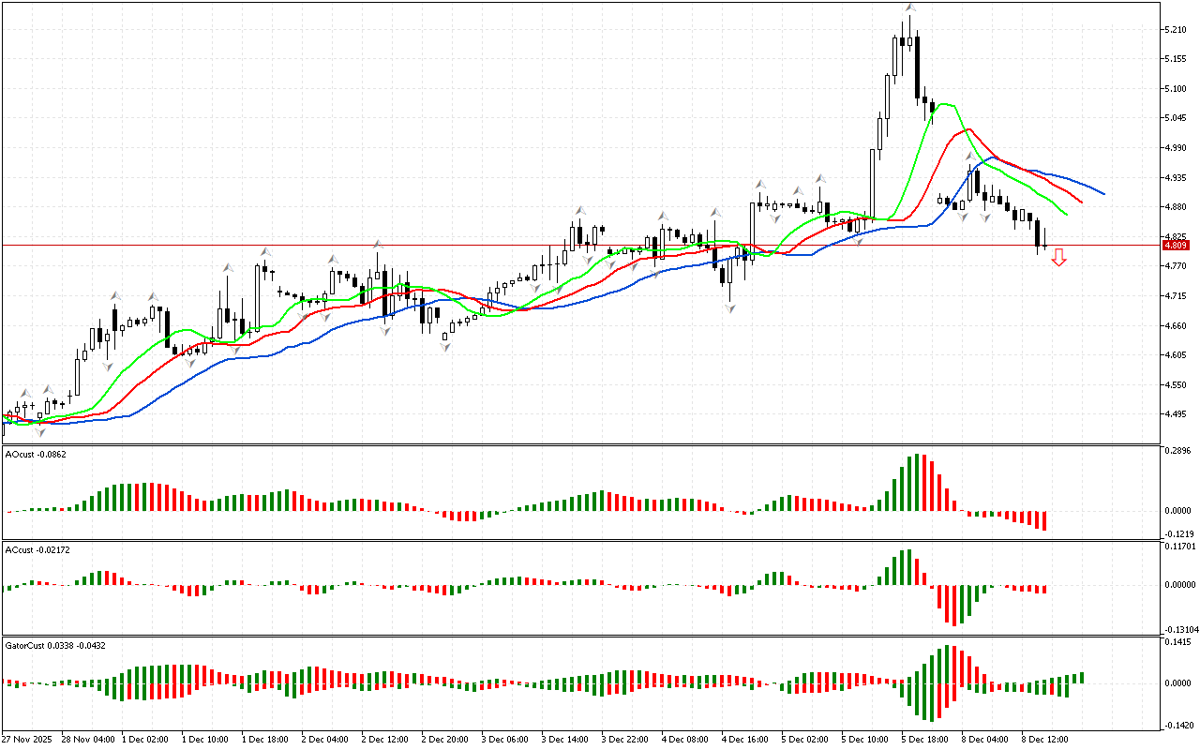Image resolution: width=1200 pixels, height=750 pixels.
Task: Click the red down arrow sell signal
Action: pos(1058,257)
